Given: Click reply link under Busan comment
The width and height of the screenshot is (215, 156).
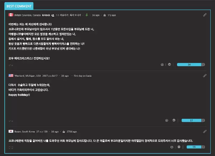Looking at the screenshot, I should [x=11, y=147].
